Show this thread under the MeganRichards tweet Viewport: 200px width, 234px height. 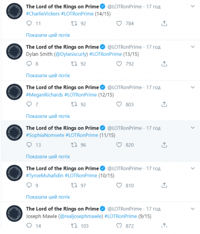coord(48,116)
